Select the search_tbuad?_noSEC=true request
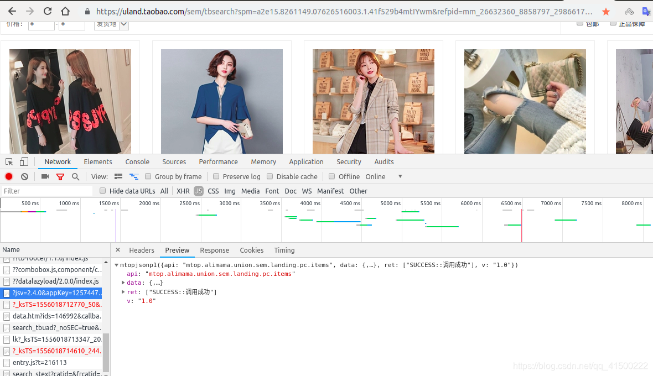This screenshot has height=376, width=653. [x=51, y=328]
